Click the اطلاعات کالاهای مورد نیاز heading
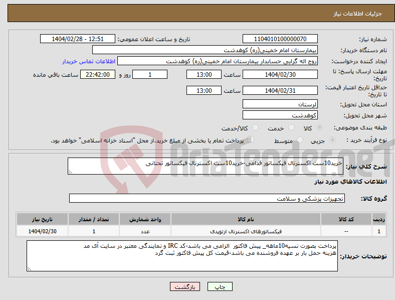Viewport: 395px width, 300px height. pos(350,182)
